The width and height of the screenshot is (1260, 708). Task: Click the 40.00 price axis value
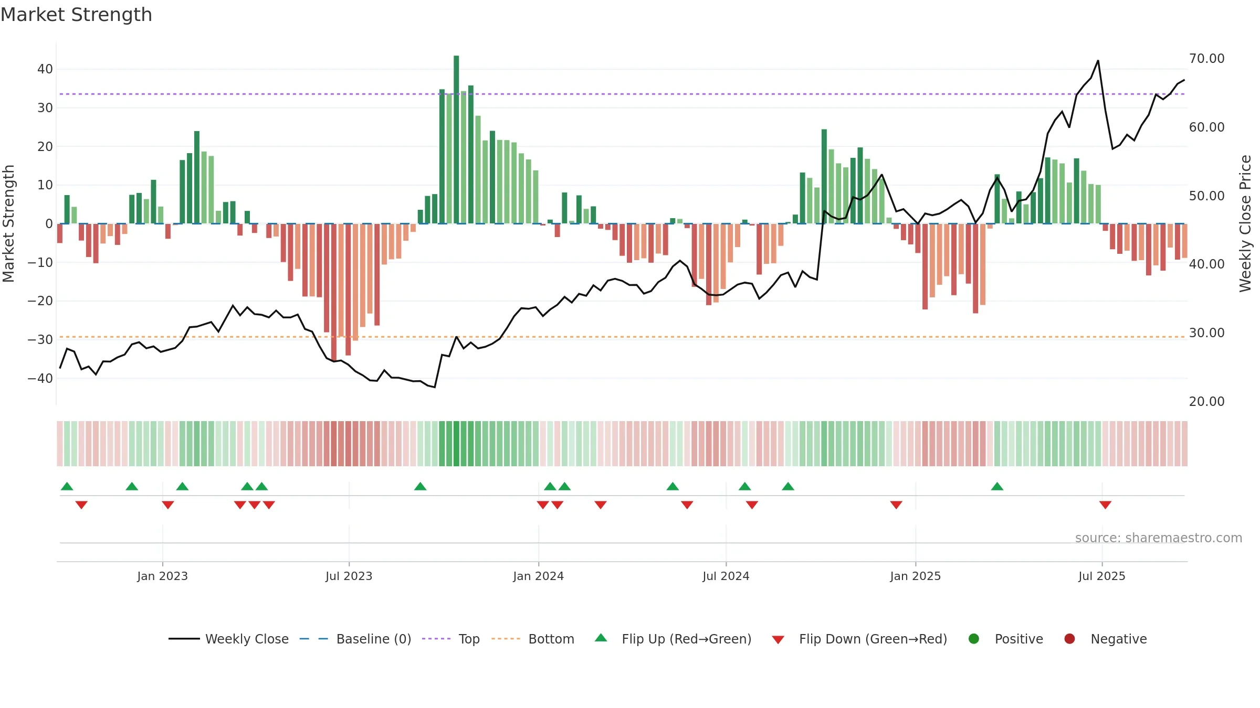(x=1207, y=264)
